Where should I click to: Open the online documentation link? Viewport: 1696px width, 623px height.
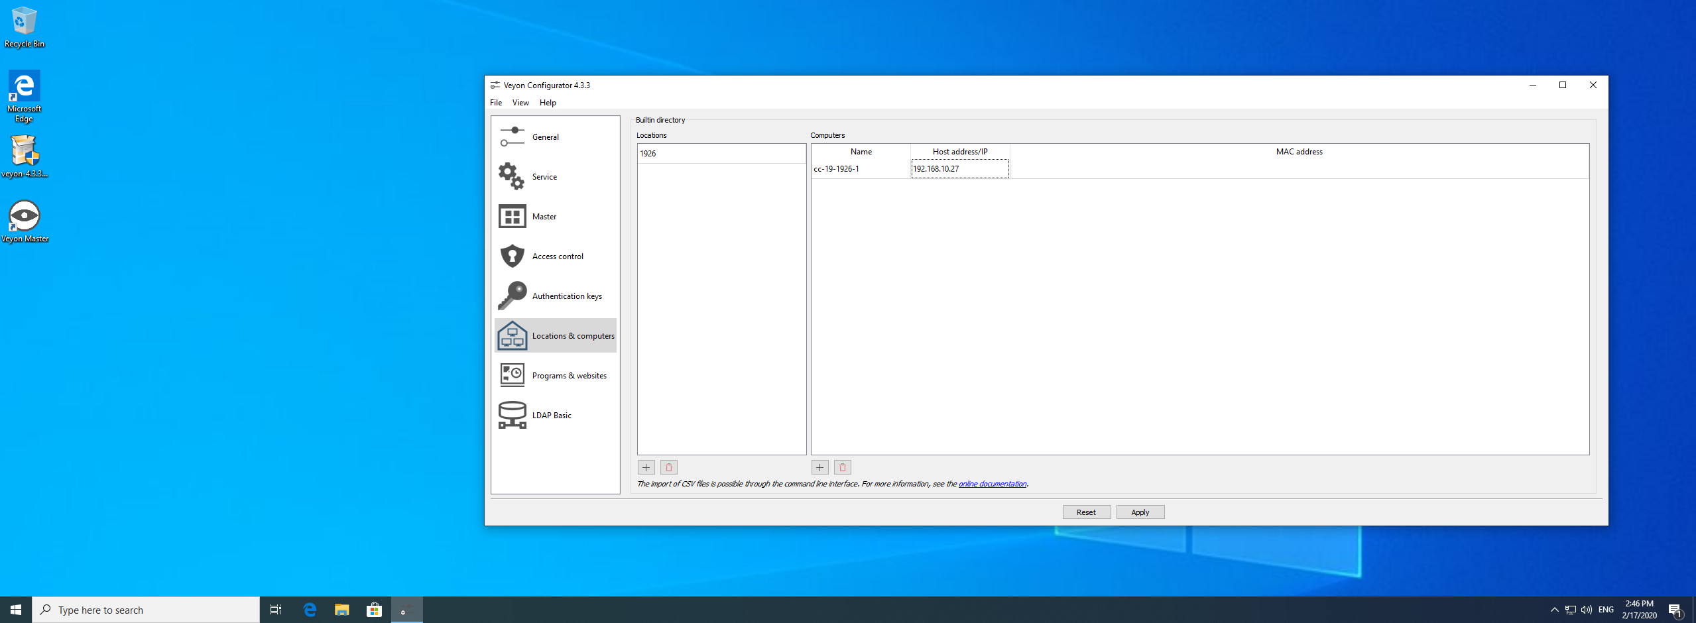(993, 484)
